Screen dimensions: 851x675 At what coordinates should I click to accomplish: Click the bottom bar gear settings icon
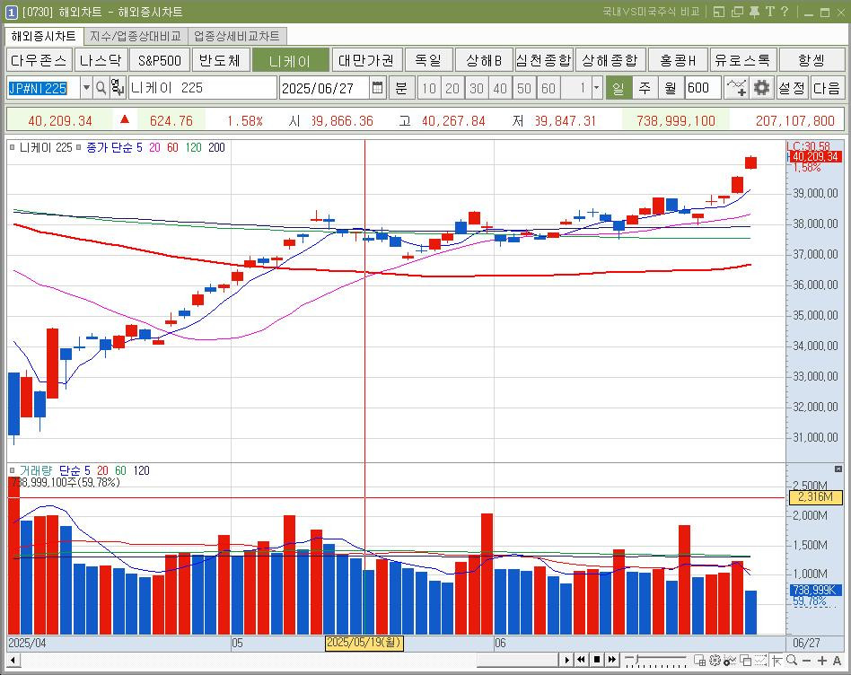coord(715,661)
